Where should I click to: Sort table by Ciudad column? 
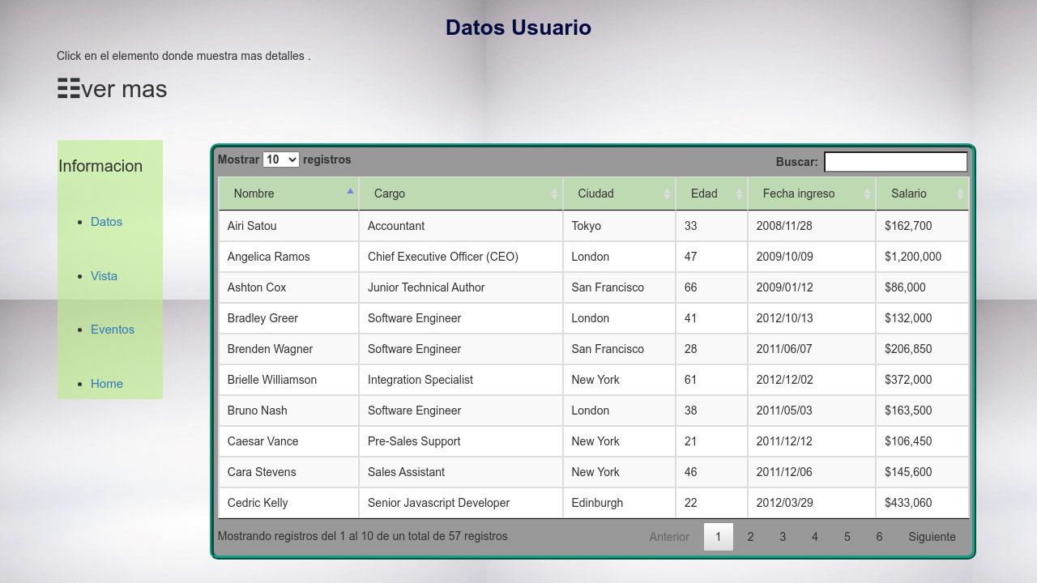tap(619, 194)
